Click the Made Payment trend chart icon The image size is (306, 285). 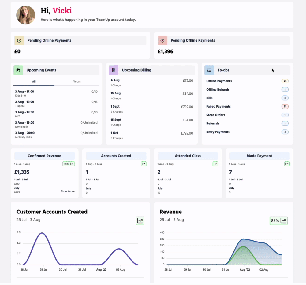tap(287, 164)
